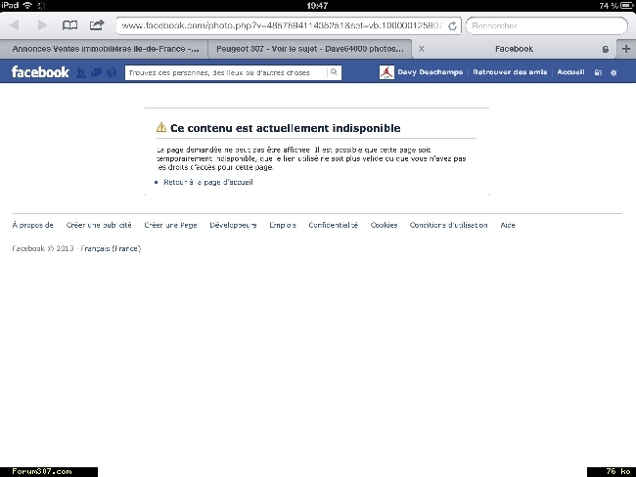Focus Facebook search box

point(226,72)
